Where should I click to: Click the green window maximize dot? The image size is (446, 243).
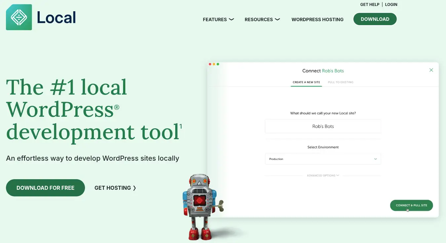[218, 64]
